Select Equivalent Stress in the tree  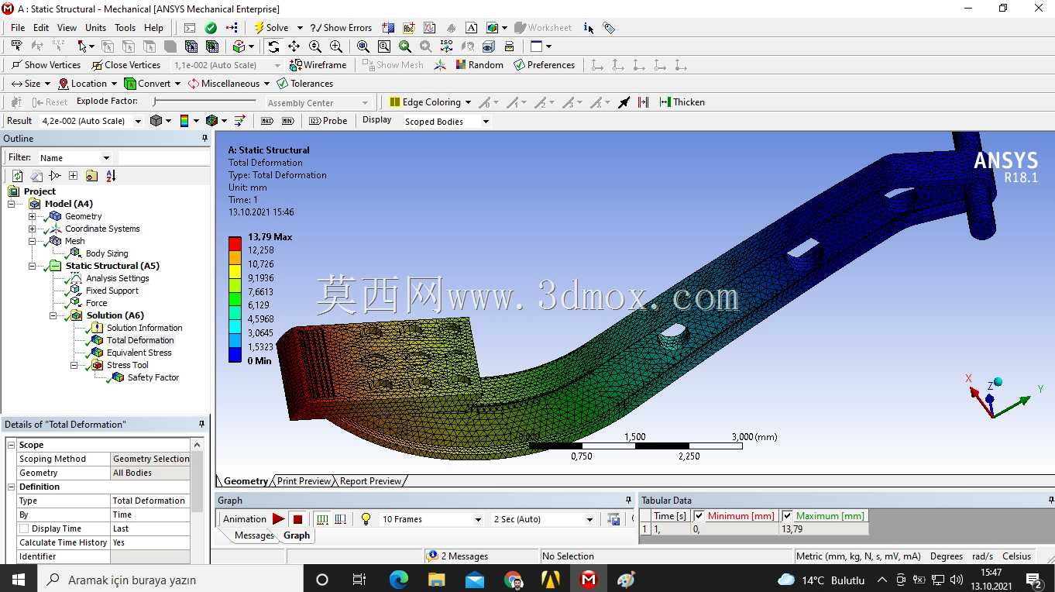click(x=139, y=353)
